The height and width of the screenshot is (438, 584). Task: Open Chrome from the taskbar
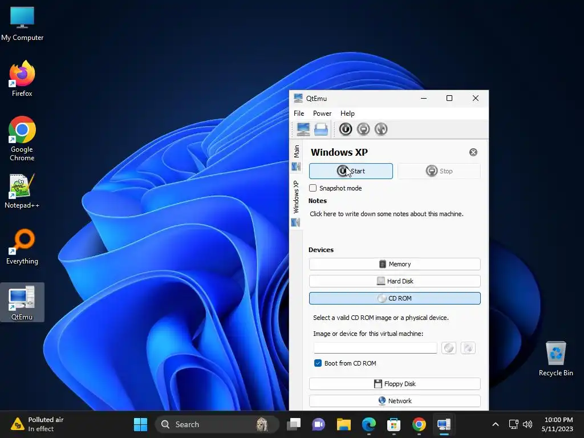click(419, 424)
